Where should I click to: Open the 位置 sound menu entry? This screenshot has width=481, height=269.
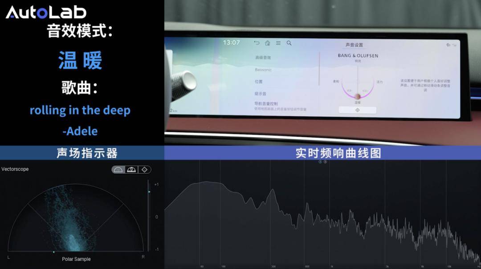(x=259, y=82)
